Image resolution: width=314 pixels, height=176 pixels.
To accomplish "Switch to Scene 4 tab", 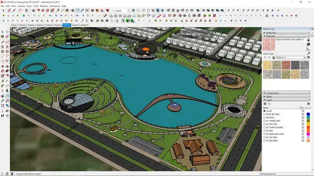I will (41, 25).
